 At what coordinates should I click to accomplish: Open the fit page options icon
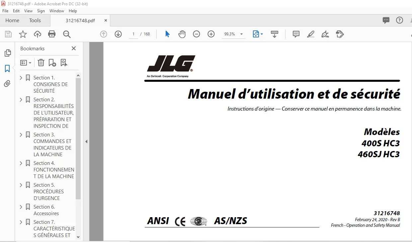pos(256,34)
